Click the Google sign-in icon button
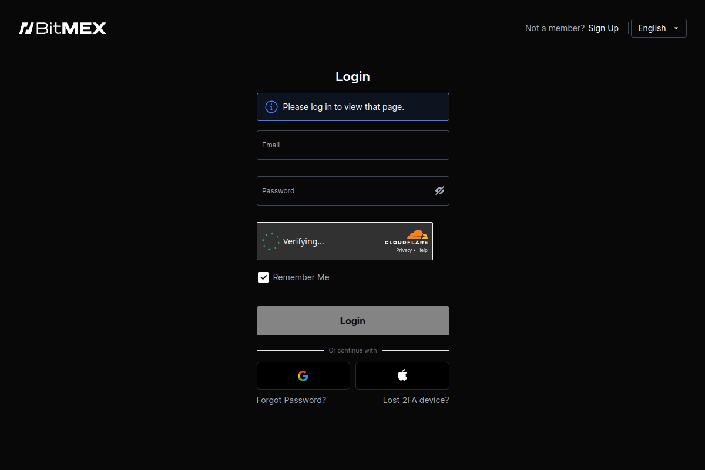705x470 pixels. (x=303, y=376)
